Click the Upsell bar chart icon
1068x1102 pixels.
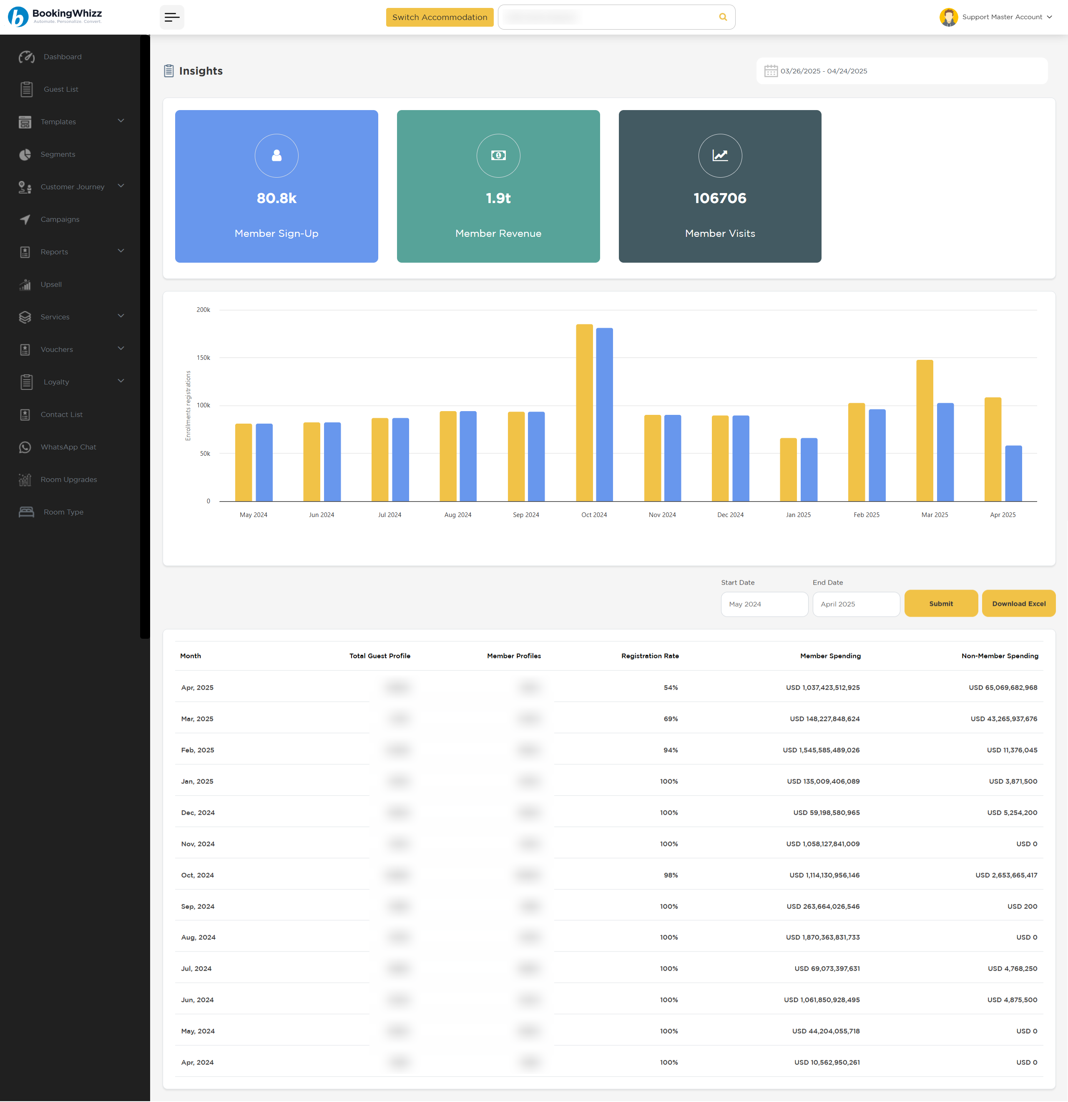click(x=25, y=284)
